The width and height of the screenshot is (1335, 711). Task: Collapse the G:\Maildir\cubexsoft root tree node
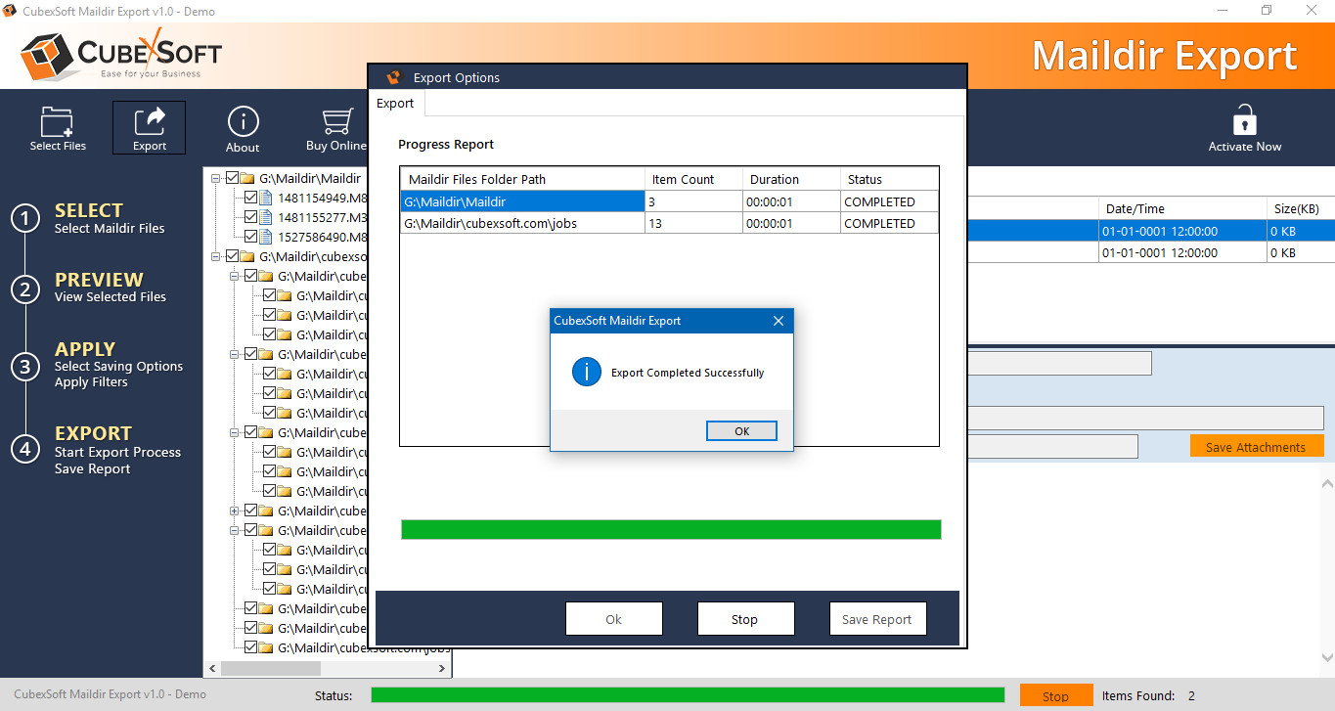pyautogui.click(x=216, y=256)
